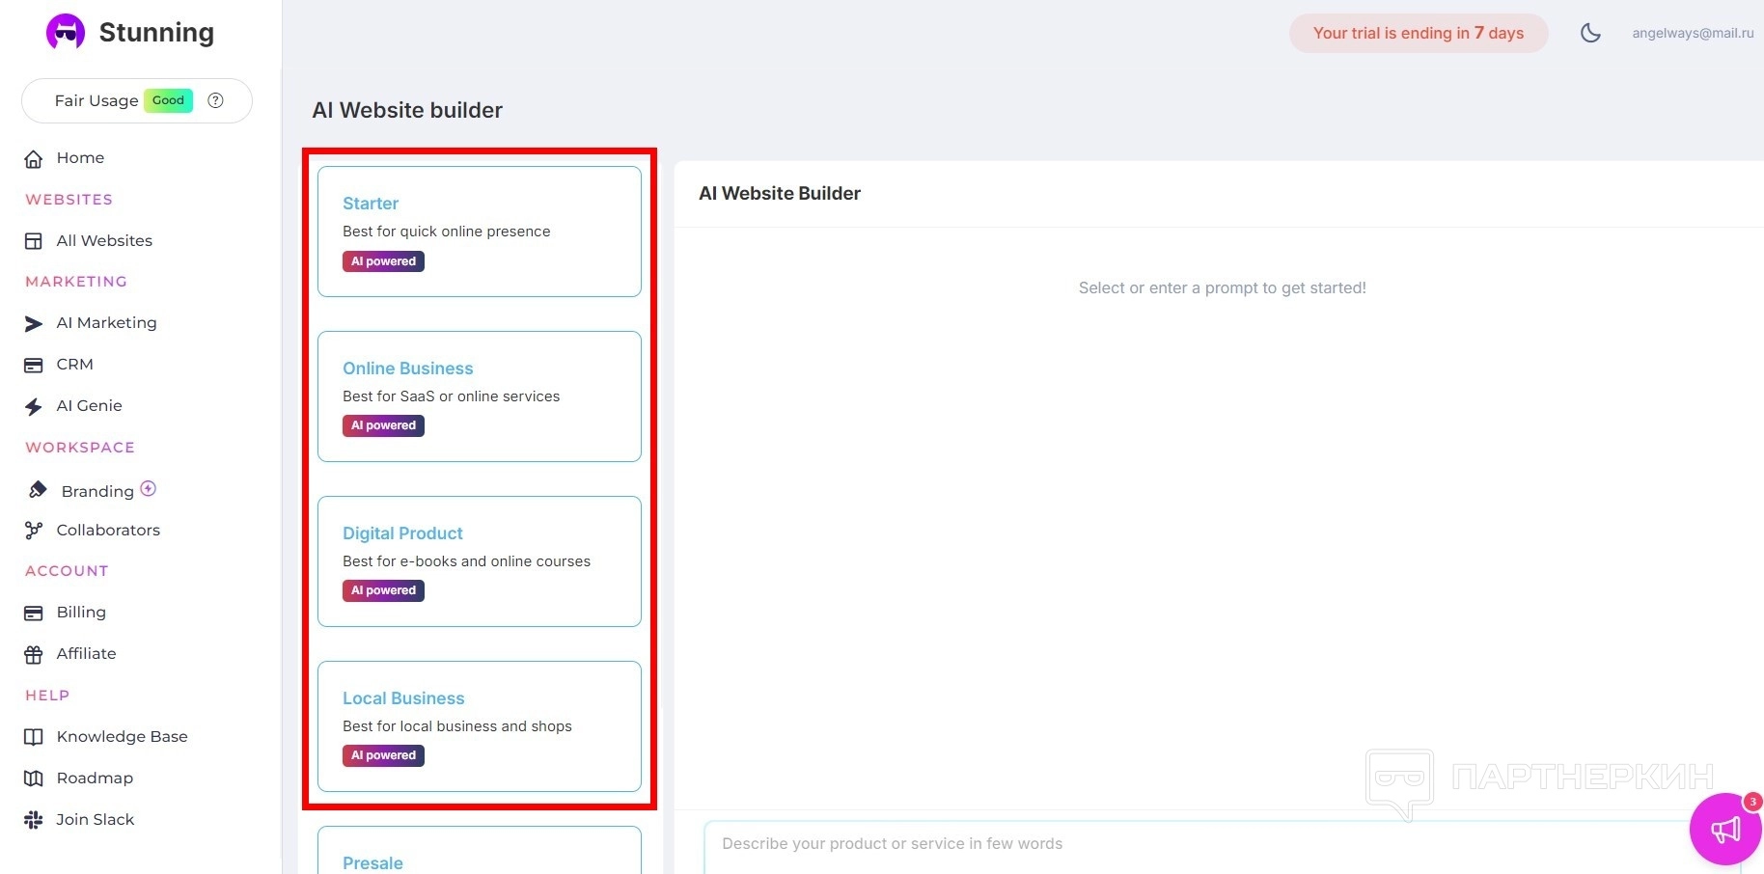Open Collaborators in the sidebar
The height and width of the screenshot is (874, 1764).
tap(108, 531)
